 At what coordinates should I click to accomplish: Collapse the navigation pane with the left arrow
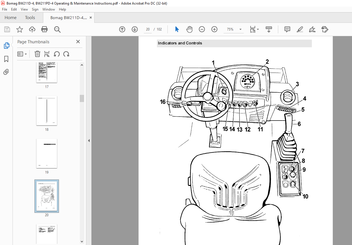89,140
